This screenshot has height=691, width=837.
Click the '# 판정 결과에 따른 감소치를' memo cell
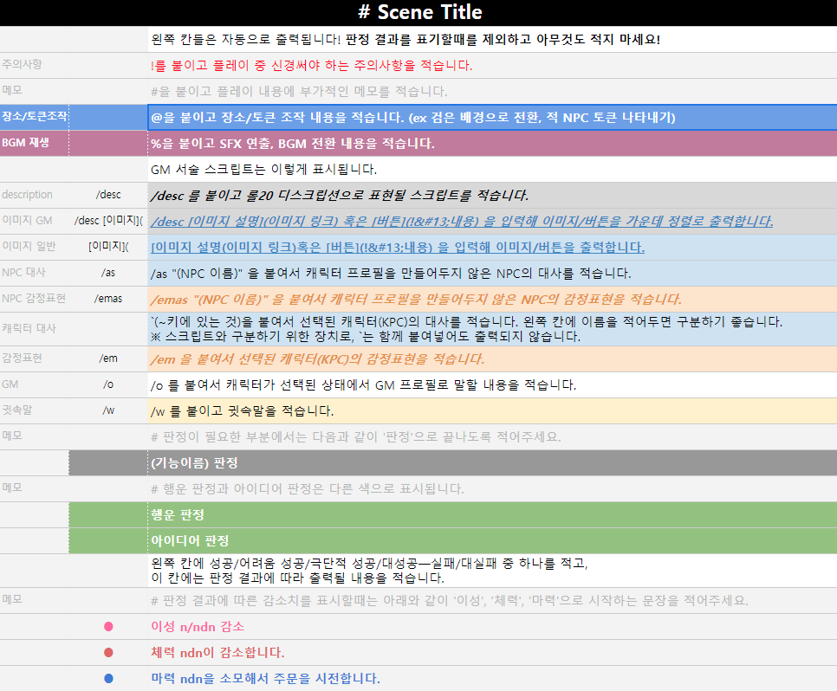(492, 601)
